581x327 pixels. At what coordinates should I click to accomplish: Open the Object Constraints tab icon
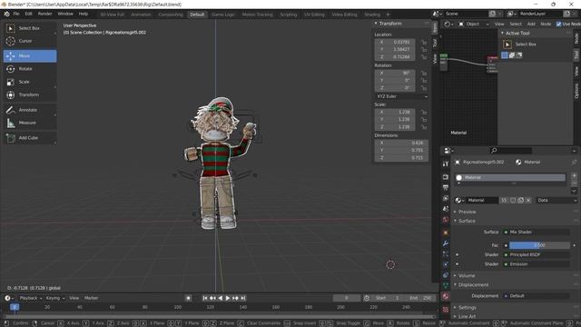pos(446,275)
